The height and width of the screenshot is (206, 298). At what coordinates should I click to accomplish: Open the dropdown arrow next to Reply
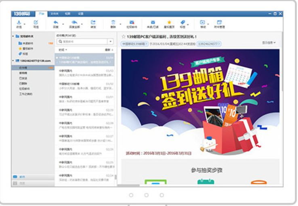coord(63,24)
